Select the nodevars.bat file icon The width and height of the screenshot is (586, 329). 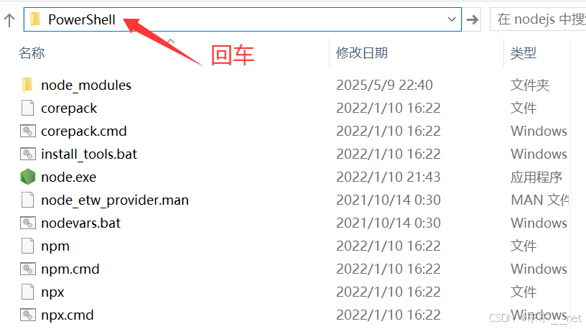28,223
